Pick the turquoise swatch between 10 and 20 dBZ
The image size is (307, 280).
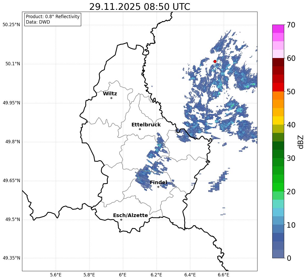click(x=278, y=204)
